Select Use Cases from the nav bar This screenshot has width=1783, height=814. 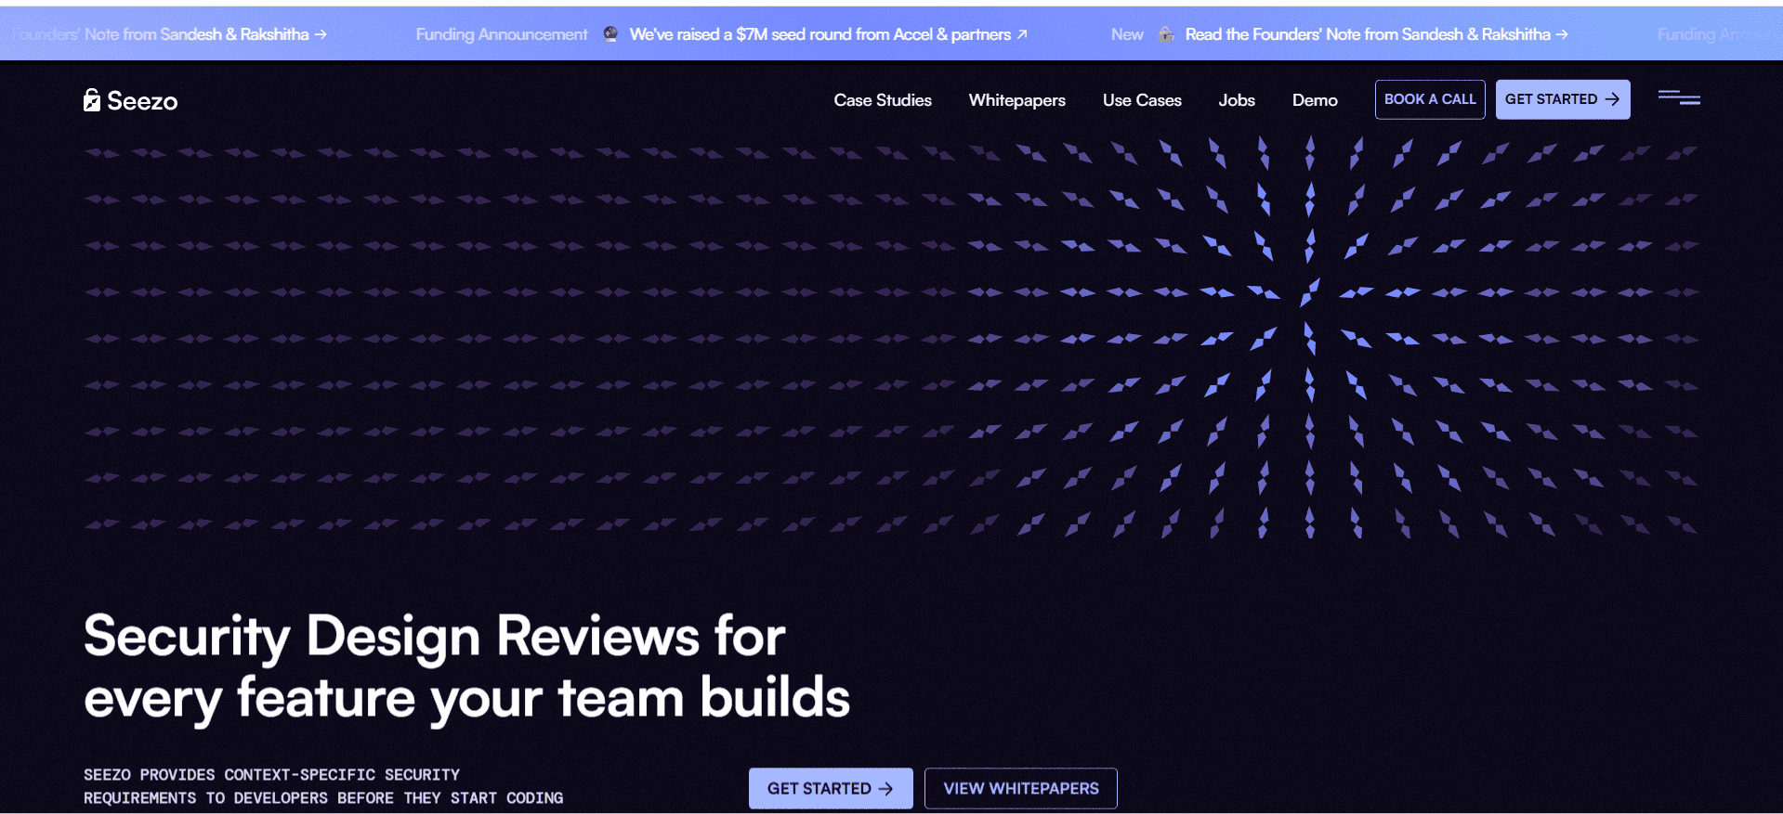1141,100
